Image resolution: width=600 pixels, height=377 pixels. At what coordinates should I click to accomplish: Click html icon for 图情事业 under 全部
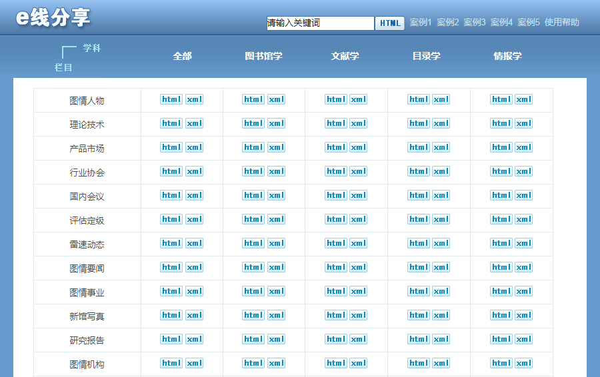point(171,291)
